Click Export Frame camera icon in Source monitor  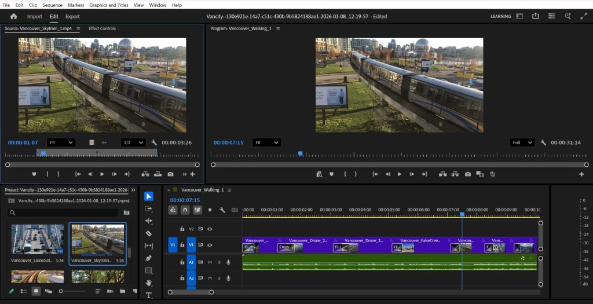(170, 174)
